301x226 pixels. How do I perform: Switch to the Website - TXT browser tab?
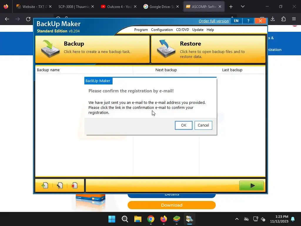tap(32, 6)
